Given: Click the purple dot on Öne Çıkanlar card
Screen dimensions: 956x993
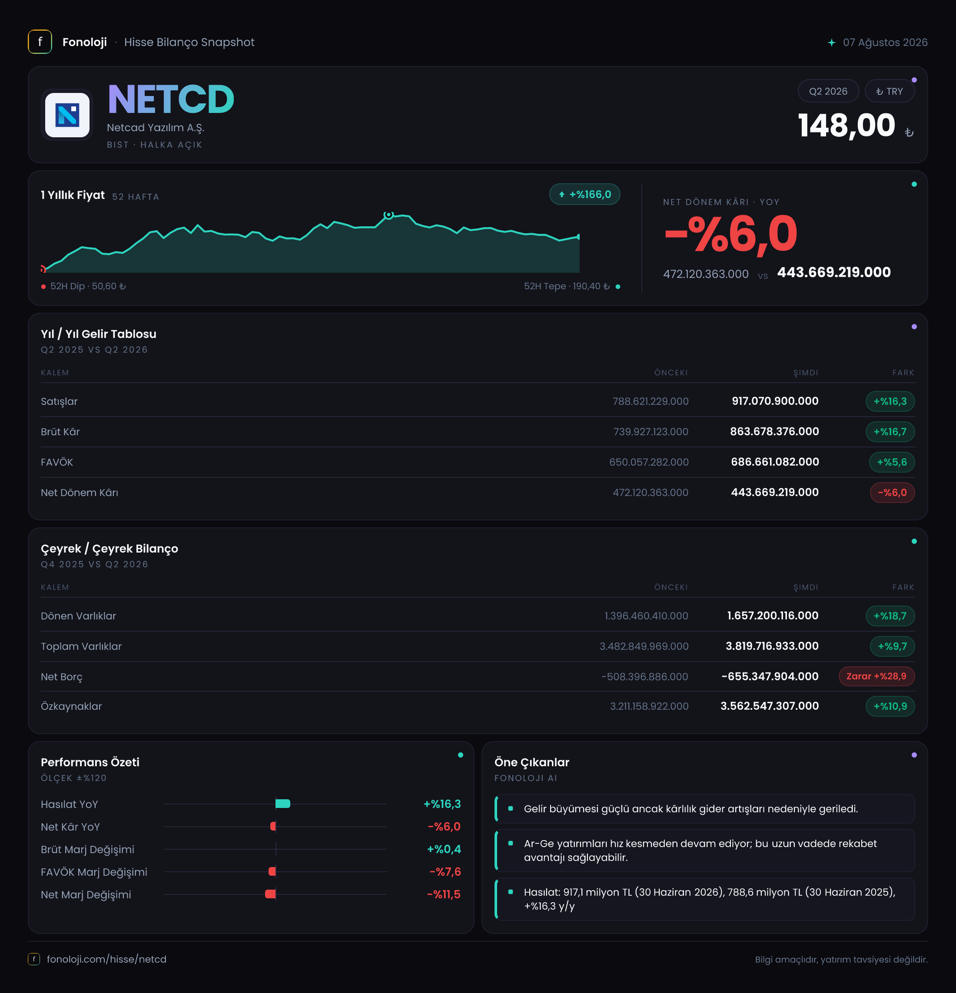Looking at the screenshot, I should 914,755.
